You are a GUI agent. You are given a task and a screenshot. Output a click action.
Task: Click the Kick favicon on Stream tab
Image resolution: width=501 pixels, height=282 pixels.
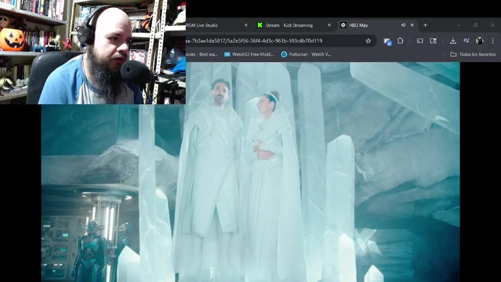pyautogui.click(x=260, y=25)
